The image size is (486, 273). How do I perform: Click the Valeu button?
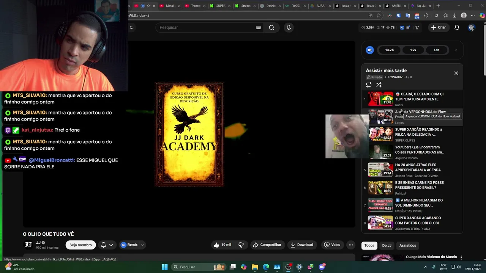332,245
